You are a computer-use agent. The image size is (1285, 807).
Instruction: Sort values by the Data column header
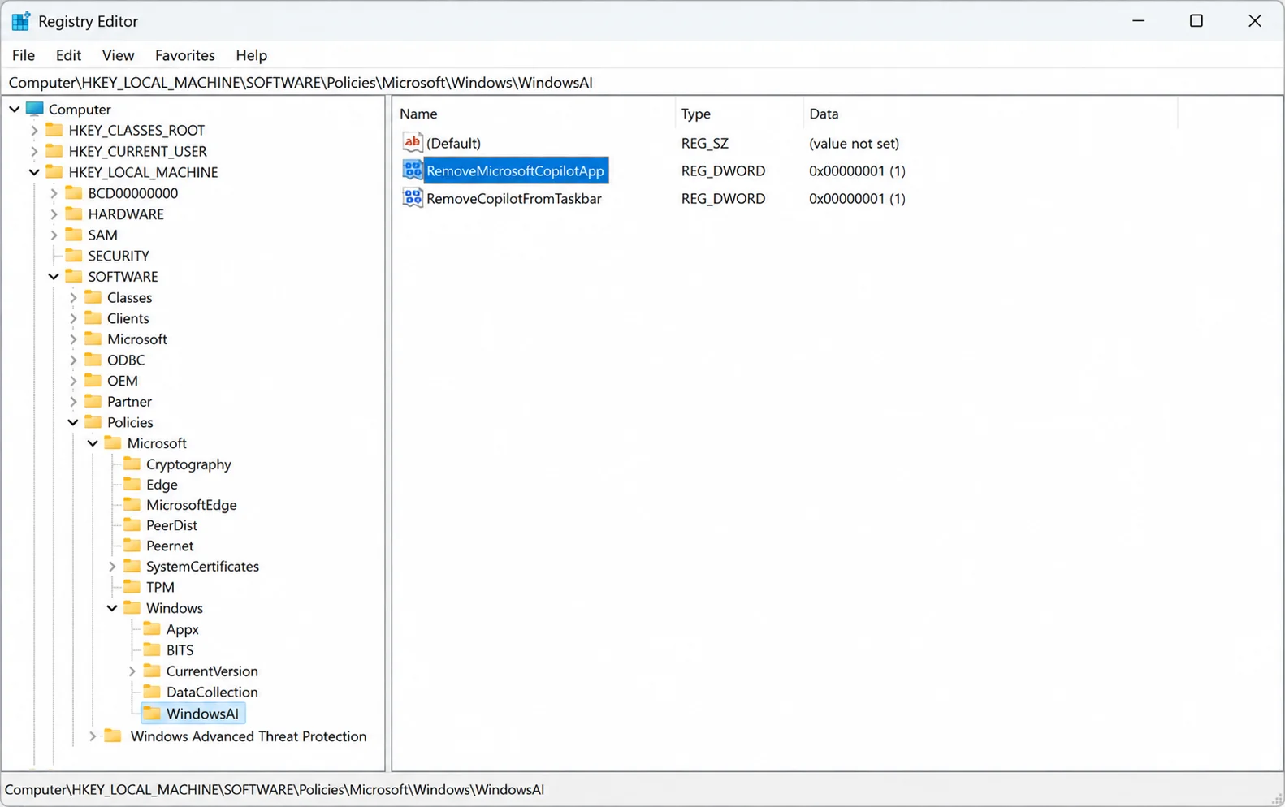point(989,114)
